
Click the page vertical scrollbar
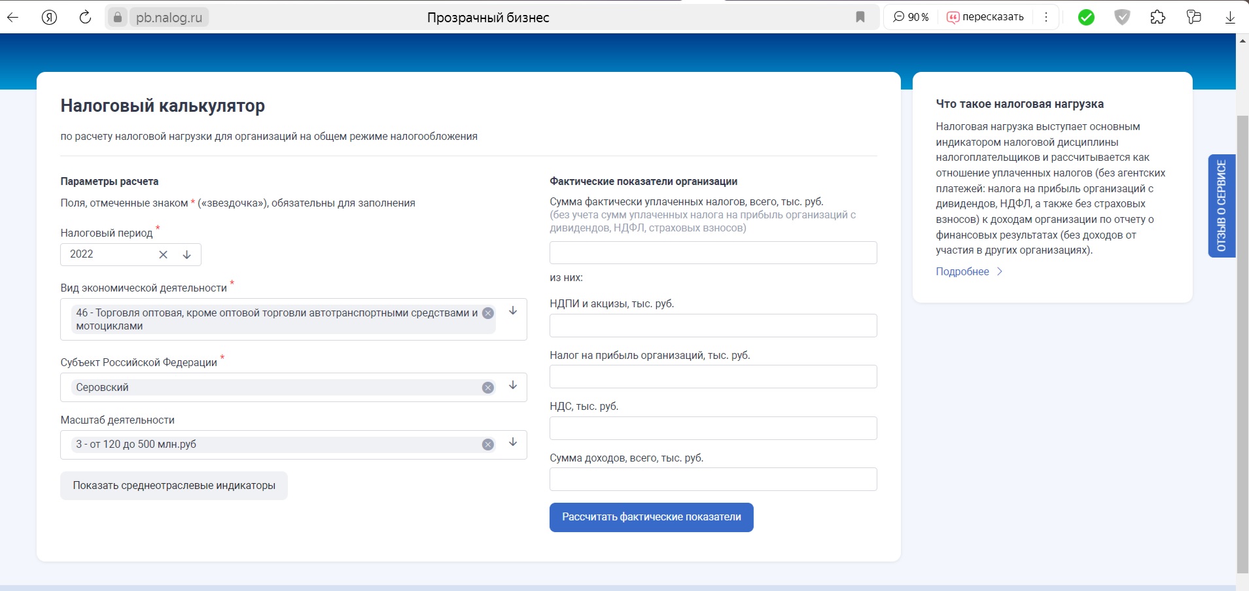[1242, 327]
